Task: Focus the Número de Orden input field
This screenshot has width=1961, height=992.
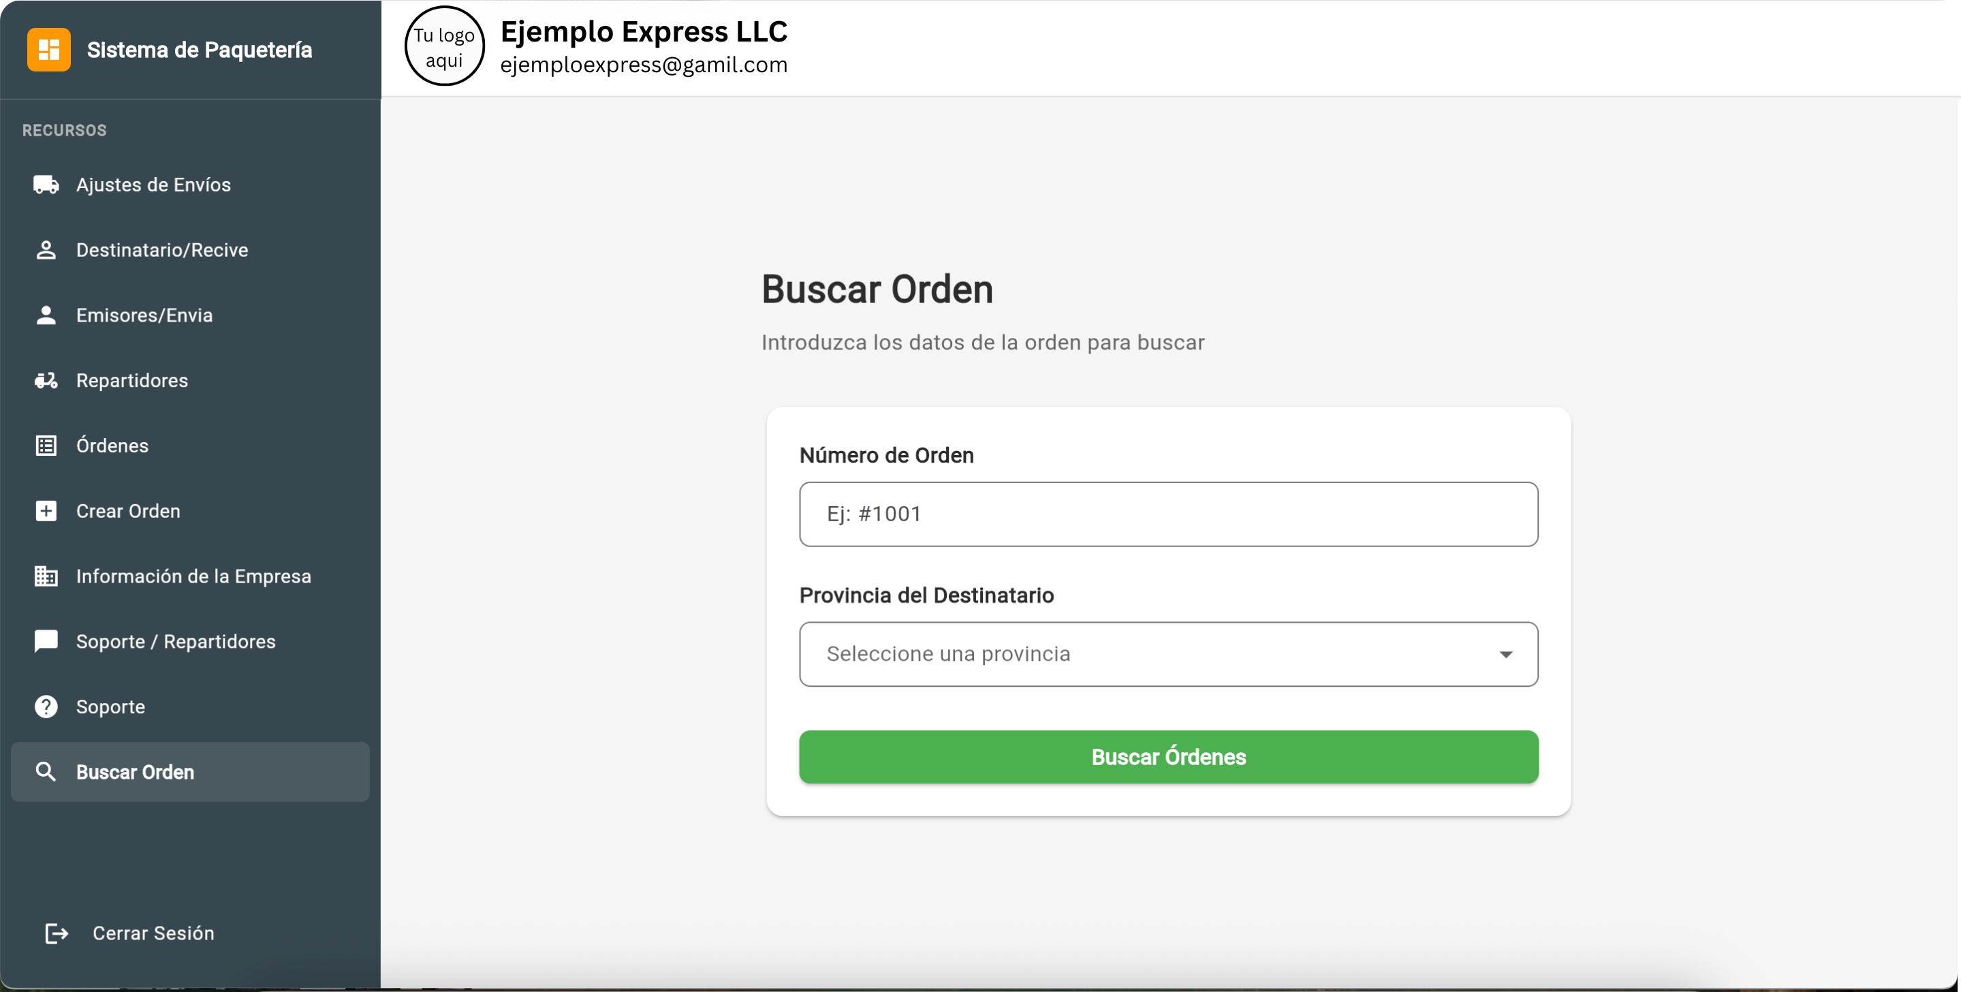Action: tap(1167, 514)
